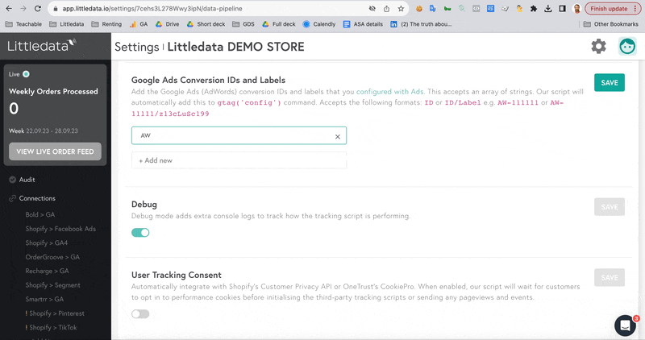Select the Bold > GA connection
The image size is (645, 340).
click(x=40, y=214)
